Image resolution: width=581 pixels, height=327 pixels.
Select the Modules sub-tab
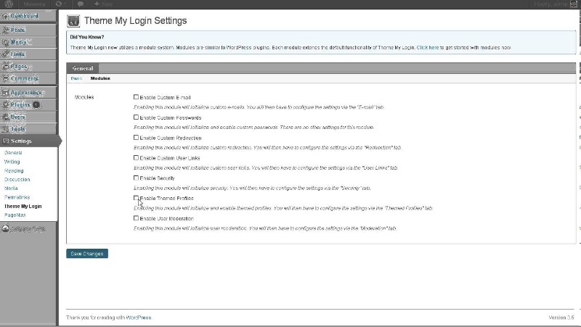point(100,78)
